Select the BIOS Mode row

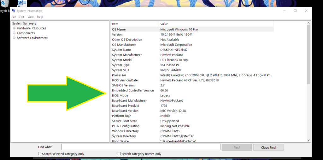pos(192,95)
